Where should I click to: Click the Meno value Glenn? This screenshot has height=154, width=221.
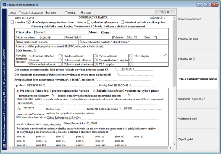coord(105,32)
